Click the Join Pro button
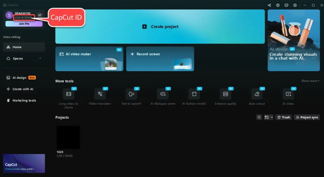This screenshot has width=324, height=177. [24, 24]
